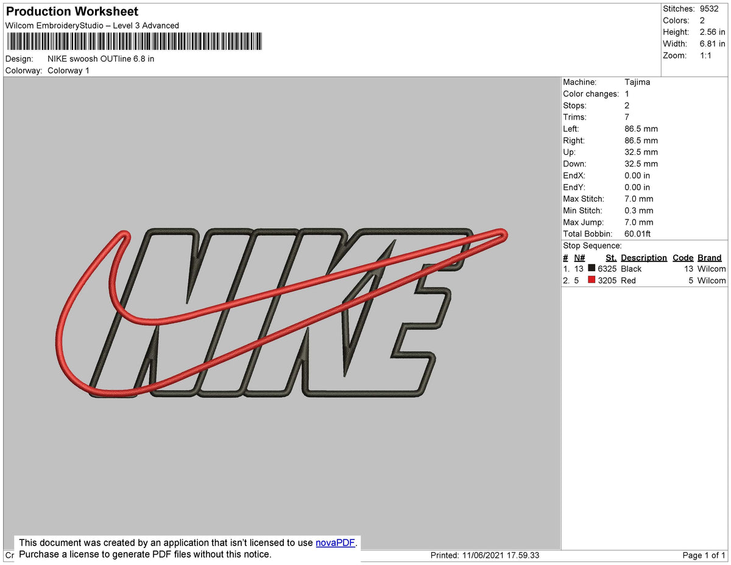Select the Machine Tajima entry
731x565 pixels.
(x=637, y=82)
